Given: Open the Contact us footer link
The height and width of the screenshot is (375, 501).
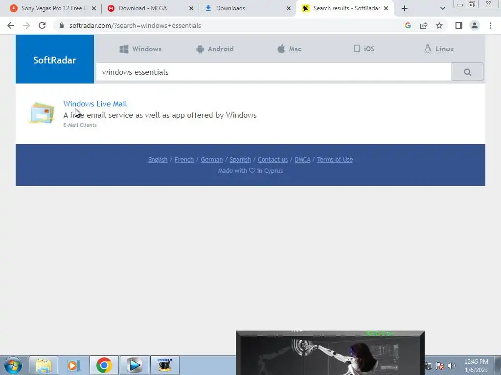Looking at the screenshot, I should pyautogui.click(x=273, y=160).
